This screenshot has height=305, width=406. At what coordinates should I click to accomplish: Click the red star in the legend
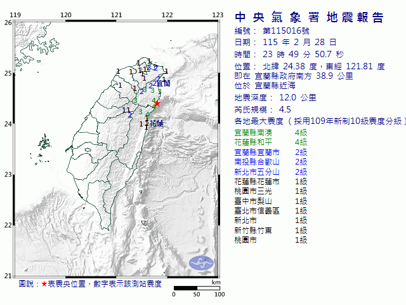click(x=44, y=284)
